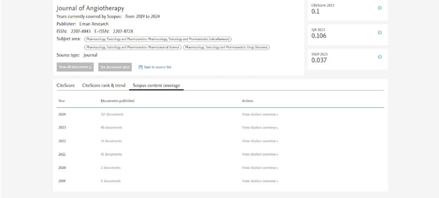Click the SJR 2023 info icon
439x198 pixels.
tap(379, 33)
